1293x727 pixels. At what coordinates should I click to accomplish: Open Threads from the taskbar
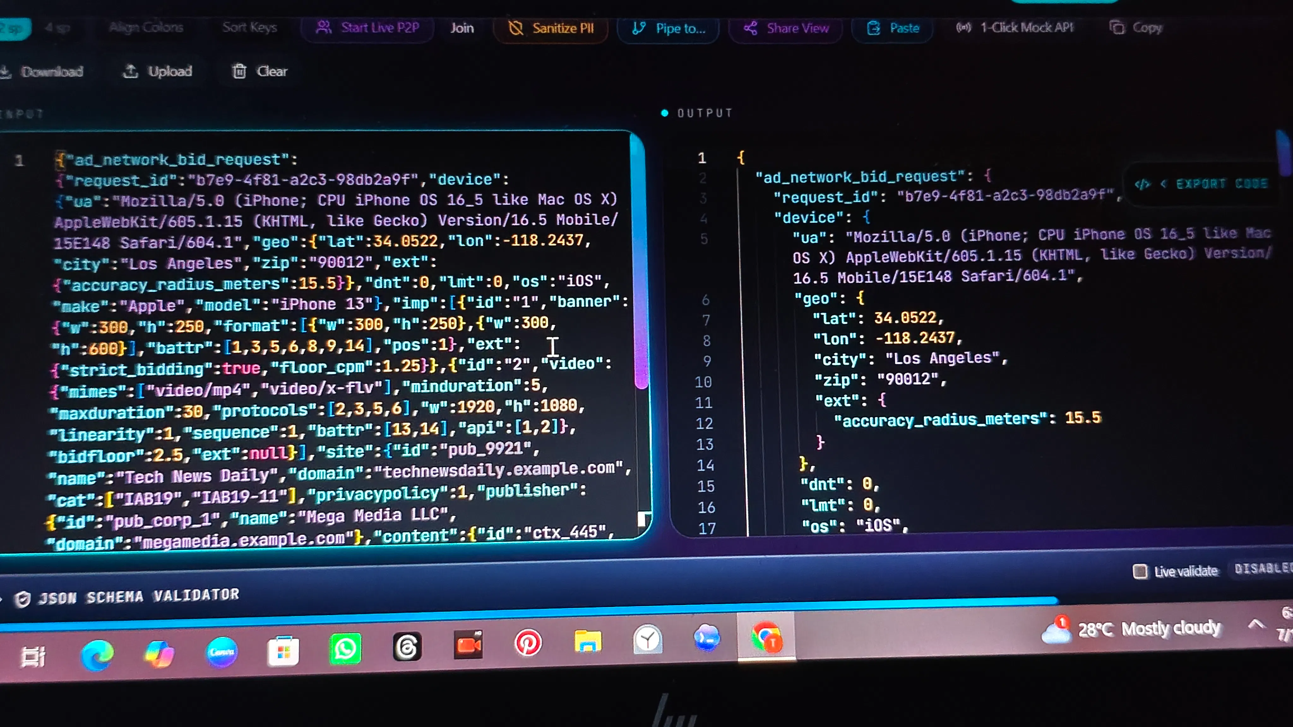(407, 647)
